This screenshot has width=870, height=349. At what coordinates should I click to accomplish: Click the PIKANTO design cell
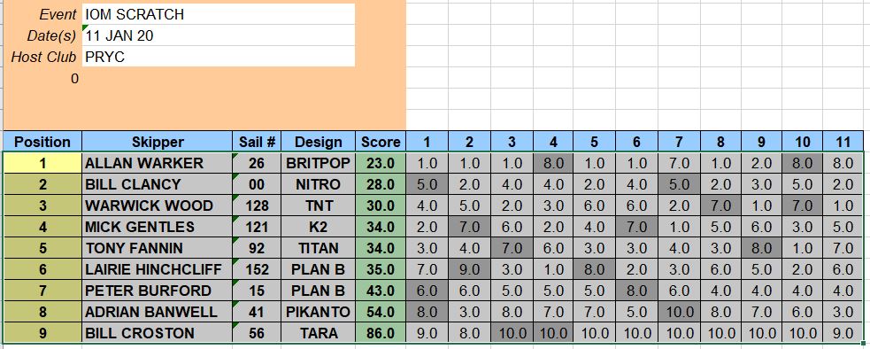319,312
